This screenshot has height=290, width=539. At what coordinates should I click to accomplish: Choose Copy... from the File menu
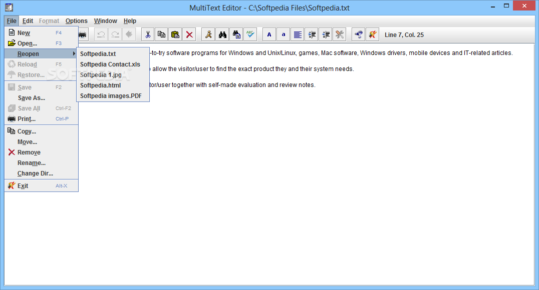click(x=41, y=131)
